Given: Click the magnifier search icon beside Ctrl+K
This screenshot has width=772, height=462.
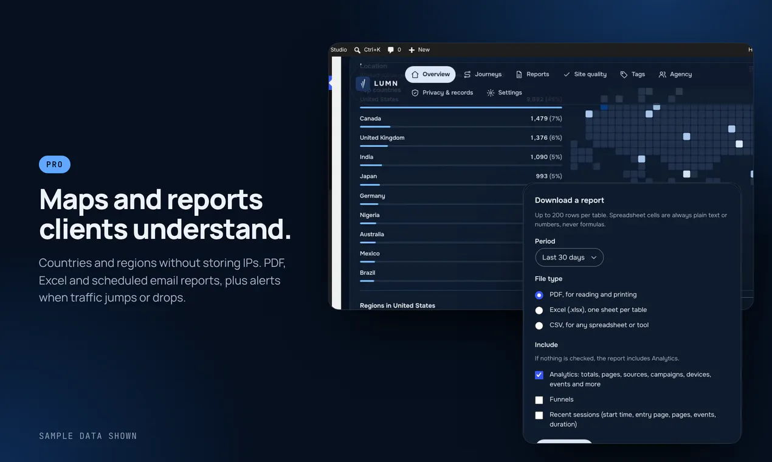Looking at the screenshot, I should [x=357, y=50].
